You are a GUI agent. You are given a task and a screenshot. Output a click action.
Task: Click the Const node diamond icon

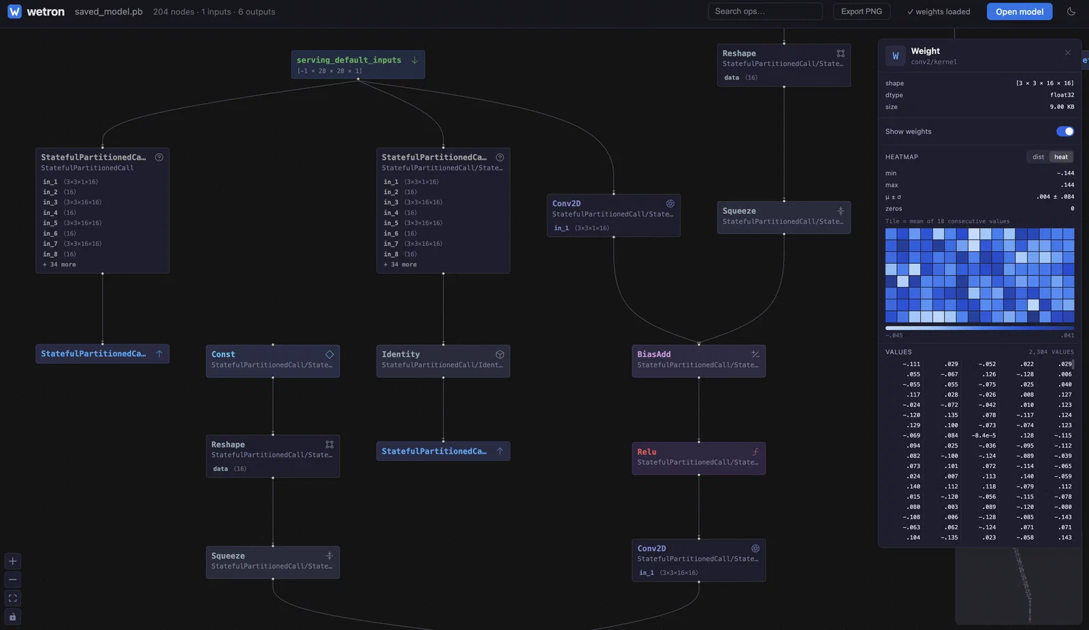[329, 354]
